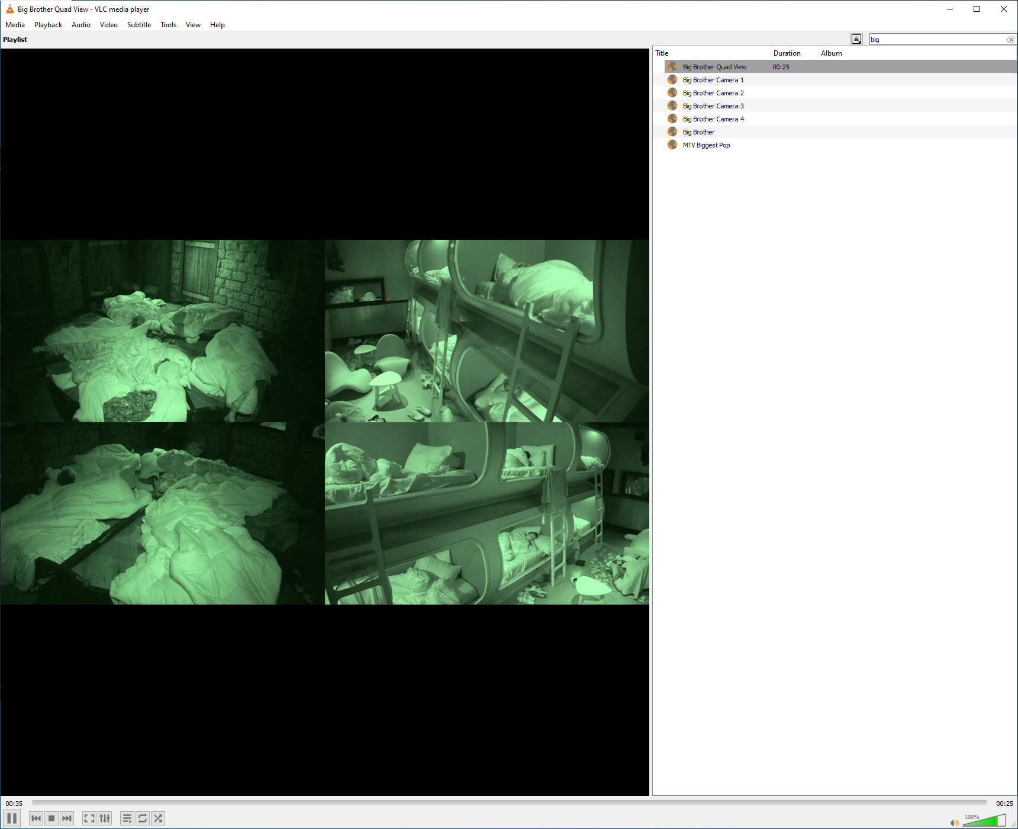The image size is (1018, 829).
Task: Open the Tools menu
Action: (x=169, y=25)
